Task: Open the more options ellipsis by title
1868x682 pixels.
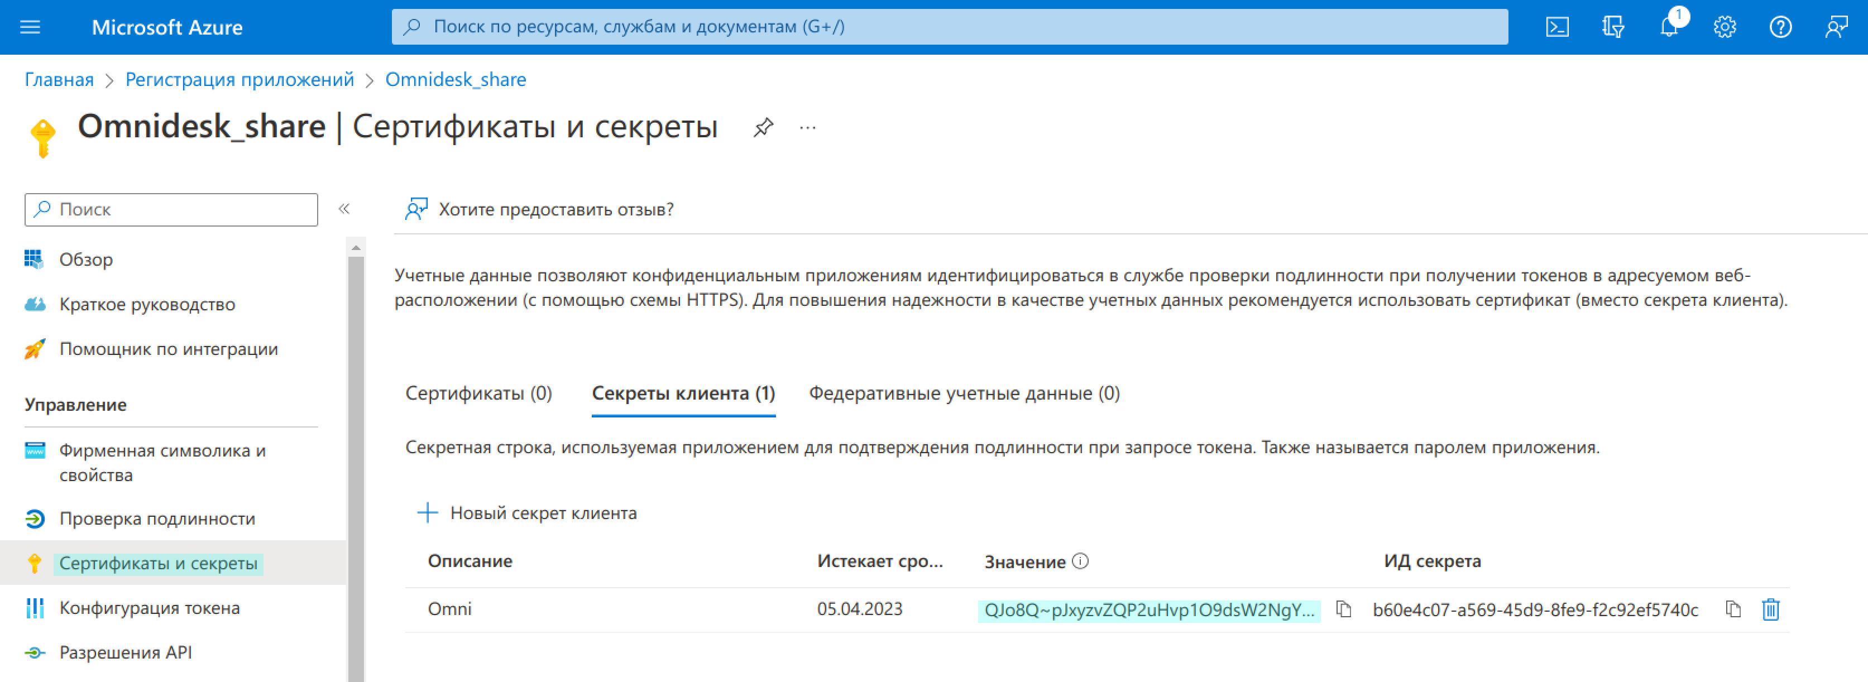Action: pyautogui.click(x=807, y=128)
